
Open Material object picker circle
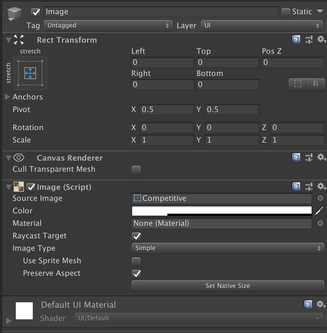320,223
